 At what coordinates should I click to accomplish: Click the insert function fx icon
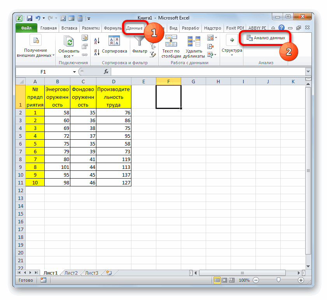coord(106,72)
